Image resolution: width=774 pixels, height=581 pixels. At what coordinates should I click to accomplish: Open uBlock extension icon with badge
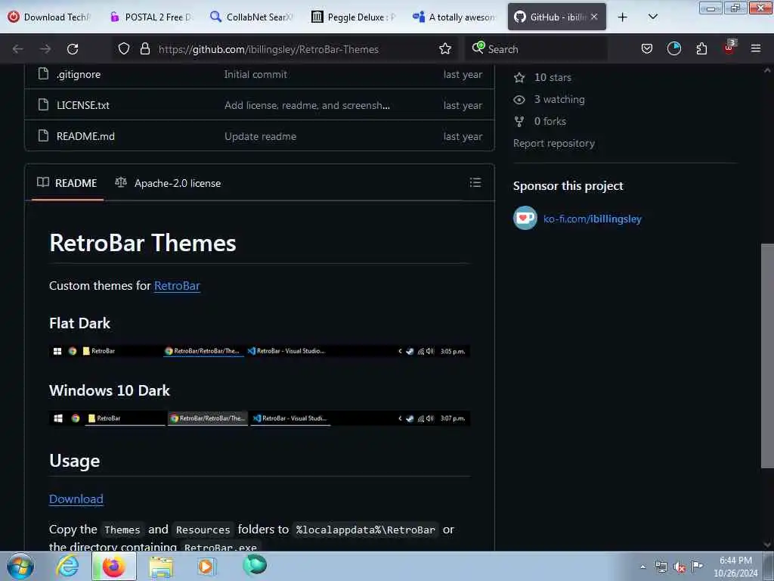(729, 48)
